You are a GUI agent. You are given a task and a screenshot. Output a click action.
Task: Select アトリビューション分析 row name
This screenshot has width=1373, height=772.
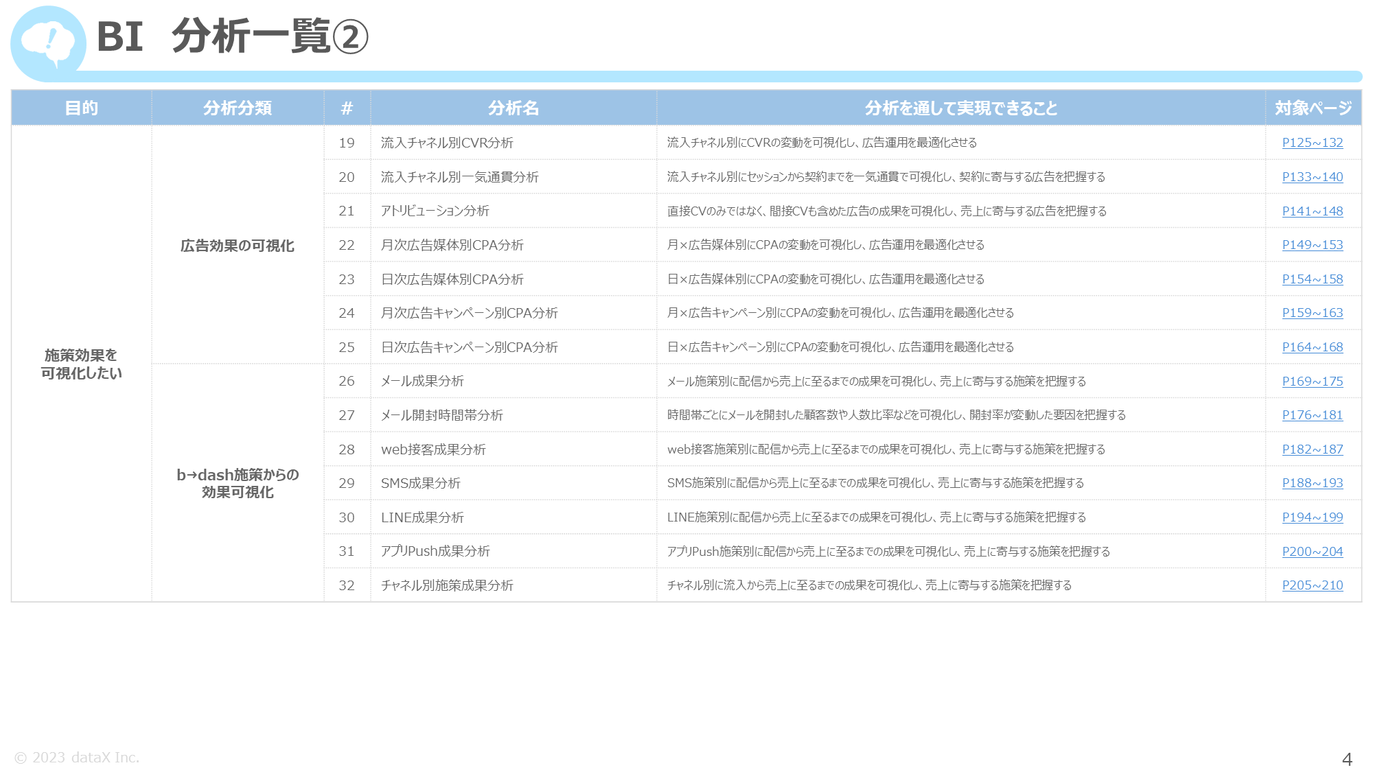pos(435,211)
